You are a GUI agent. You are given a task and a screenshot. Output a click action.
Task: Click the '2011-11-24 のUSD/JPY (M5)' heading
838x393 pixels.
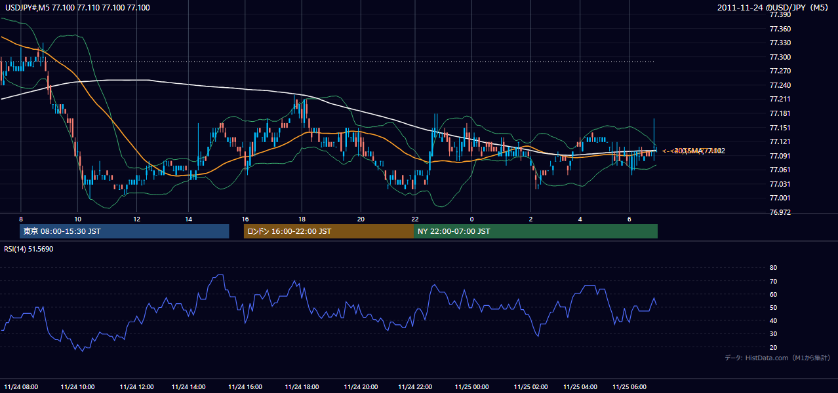pyautogui.click(x=774, y=7)
